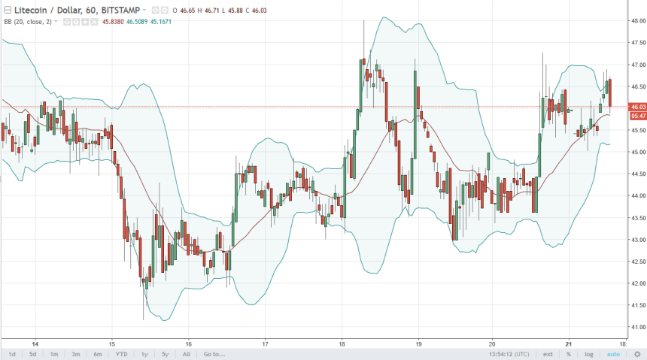
Task: Choose the 5y time range
Action: [x=165, y=354]
